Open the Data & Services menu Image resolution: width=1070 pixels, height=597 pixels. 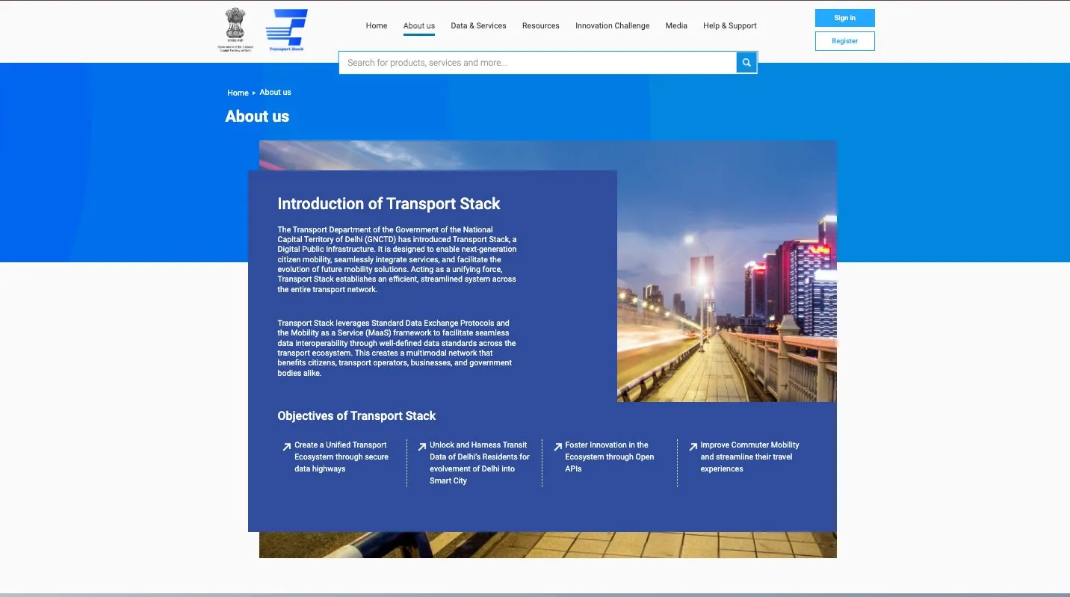tap(478, 25)
